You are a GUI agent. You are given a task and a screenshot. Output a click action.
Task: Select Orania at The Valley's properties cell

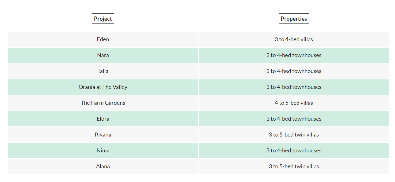294,87
